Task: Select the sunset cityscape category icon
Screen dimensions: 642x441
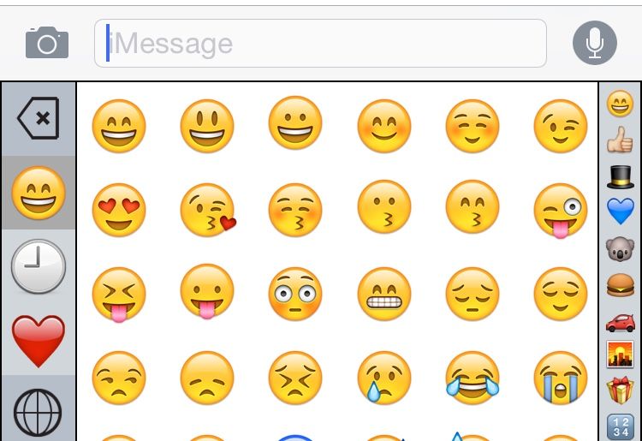Action: tap(620, 355)
